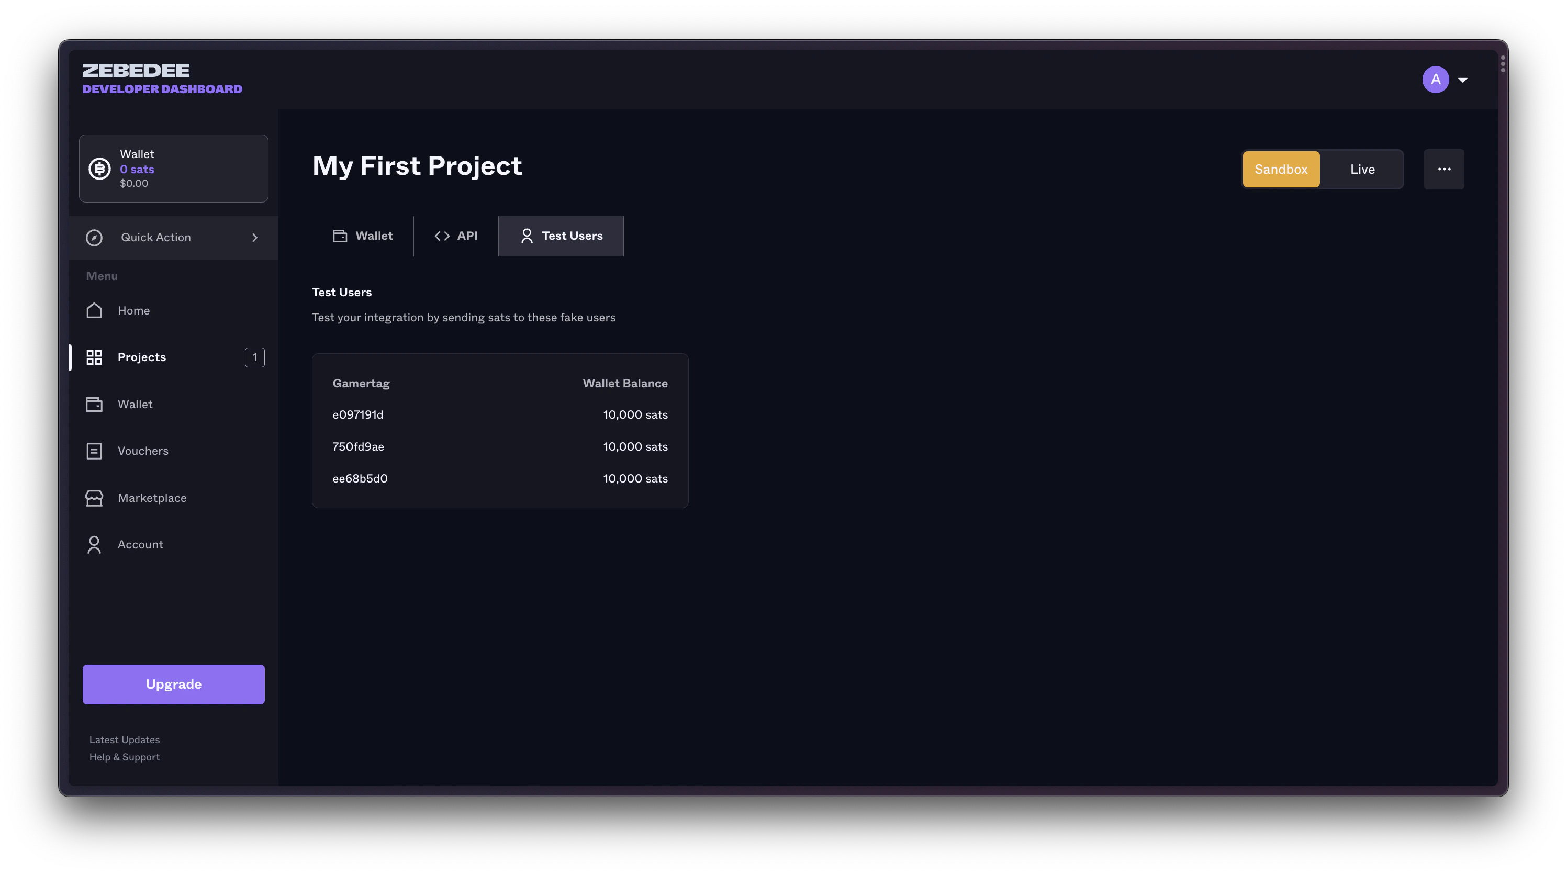This screenshot has height=874, width=1567.
Task: Click the Wallet balance icon in sidebar
Action: 99,169
